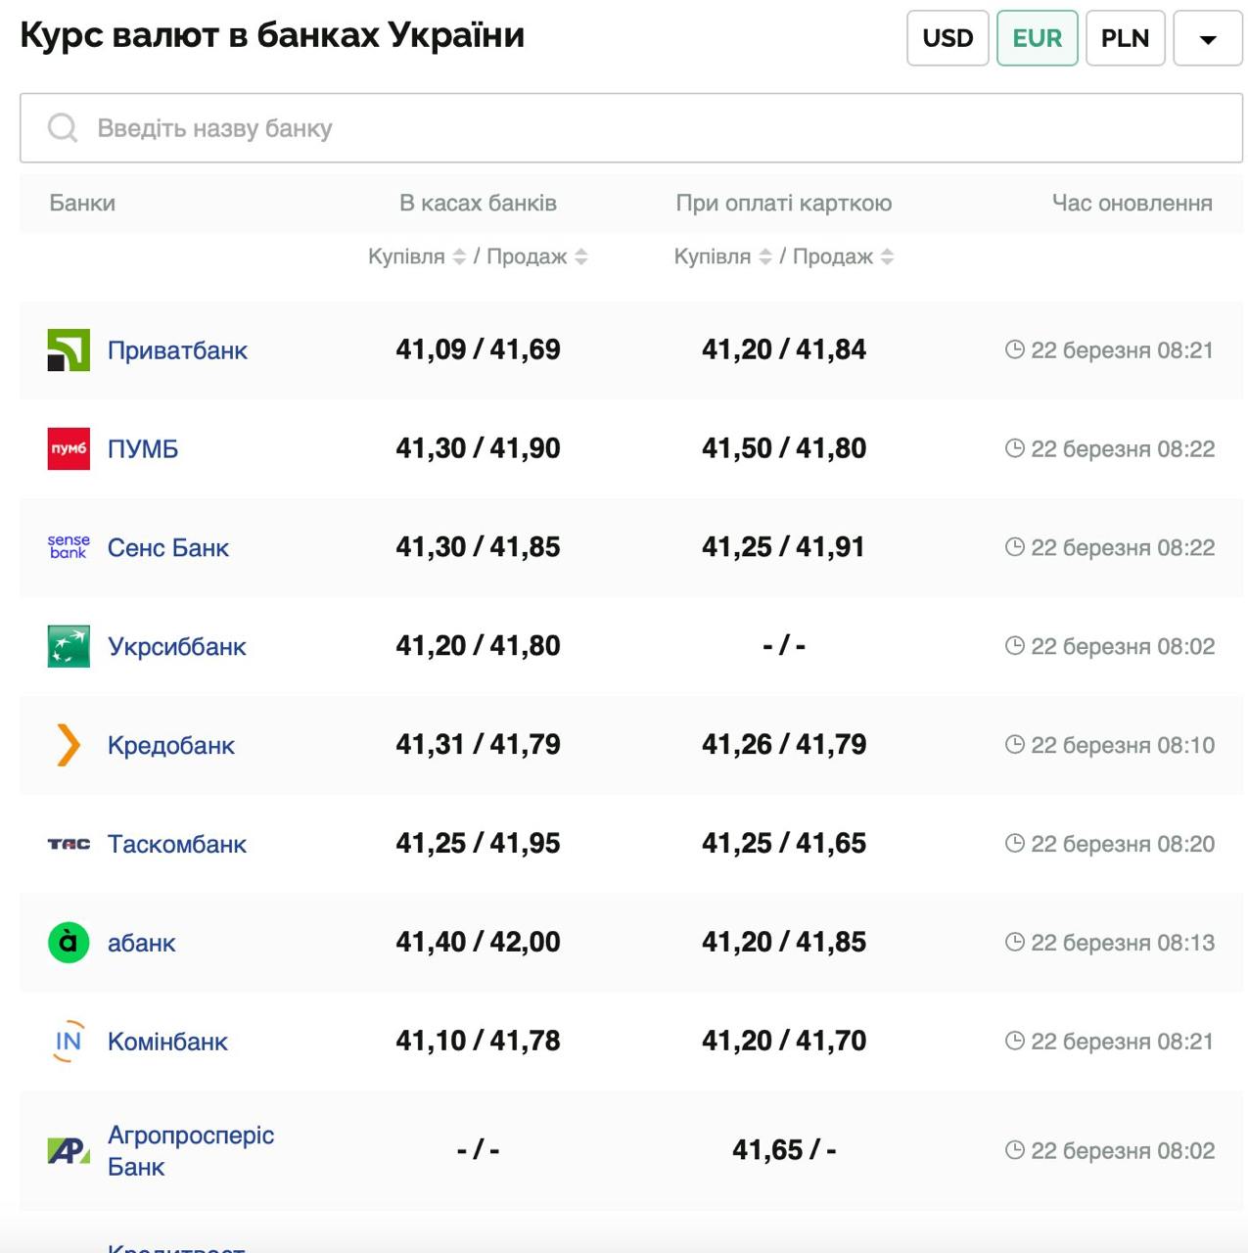This screenshot has height=1253, width=1248.
Task: Sort by card payment Купівля rate
Action: 765,256
